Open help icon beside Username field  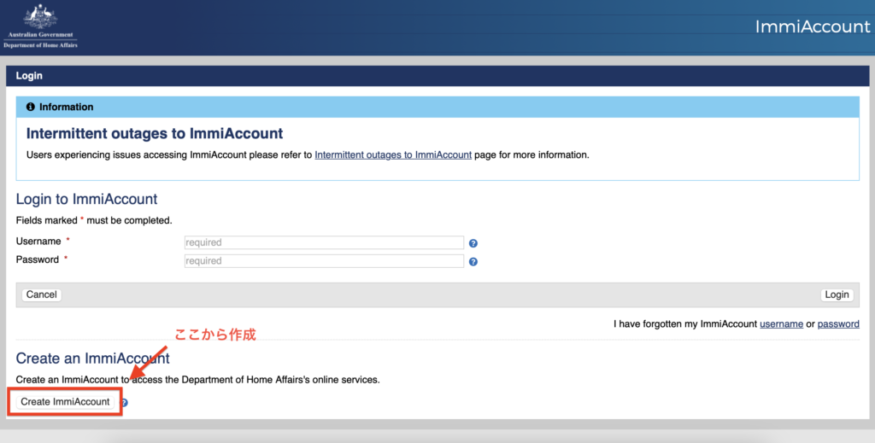[x=473, y=243]
